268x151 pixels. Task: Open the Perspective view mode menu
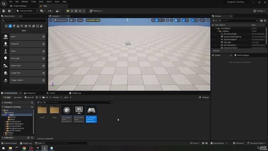coord(60,20)
